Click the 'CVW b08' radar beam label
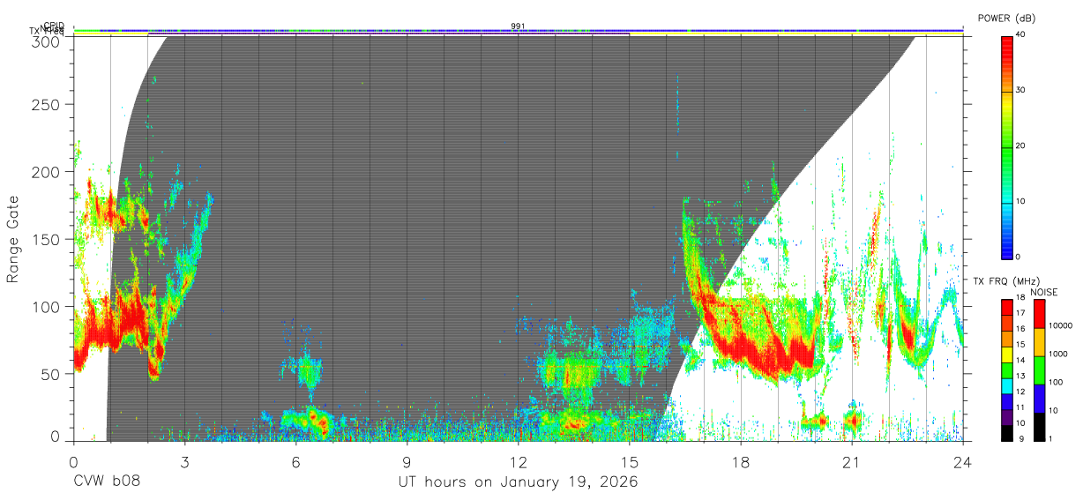 107,482
